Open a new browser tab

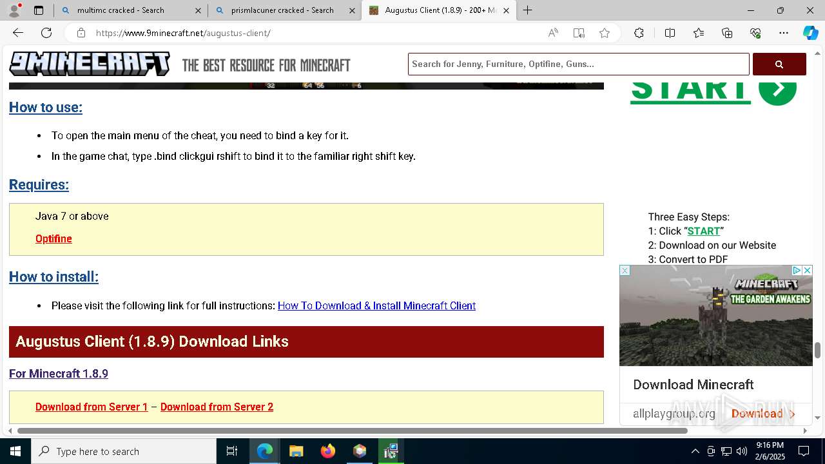click(527, 10)
